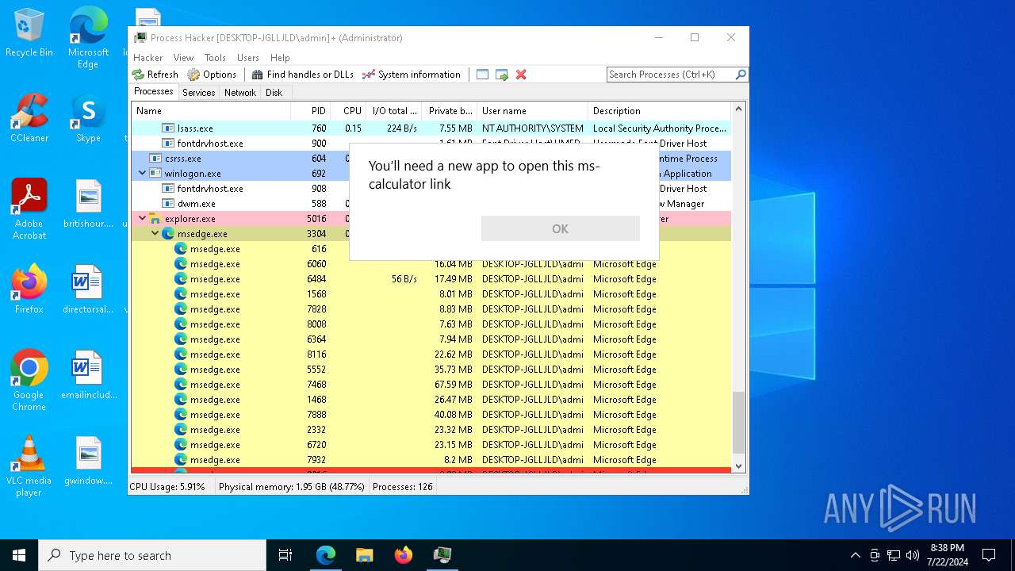Select the directorsal Word document on desktop
Screen dimensions: 1015x571
(88, 289)
